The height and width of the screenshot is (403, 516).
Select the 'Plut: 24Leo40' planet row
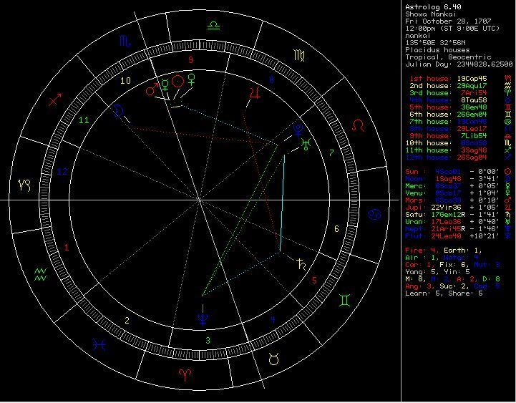pyautogui.click(x=459, y=236)
